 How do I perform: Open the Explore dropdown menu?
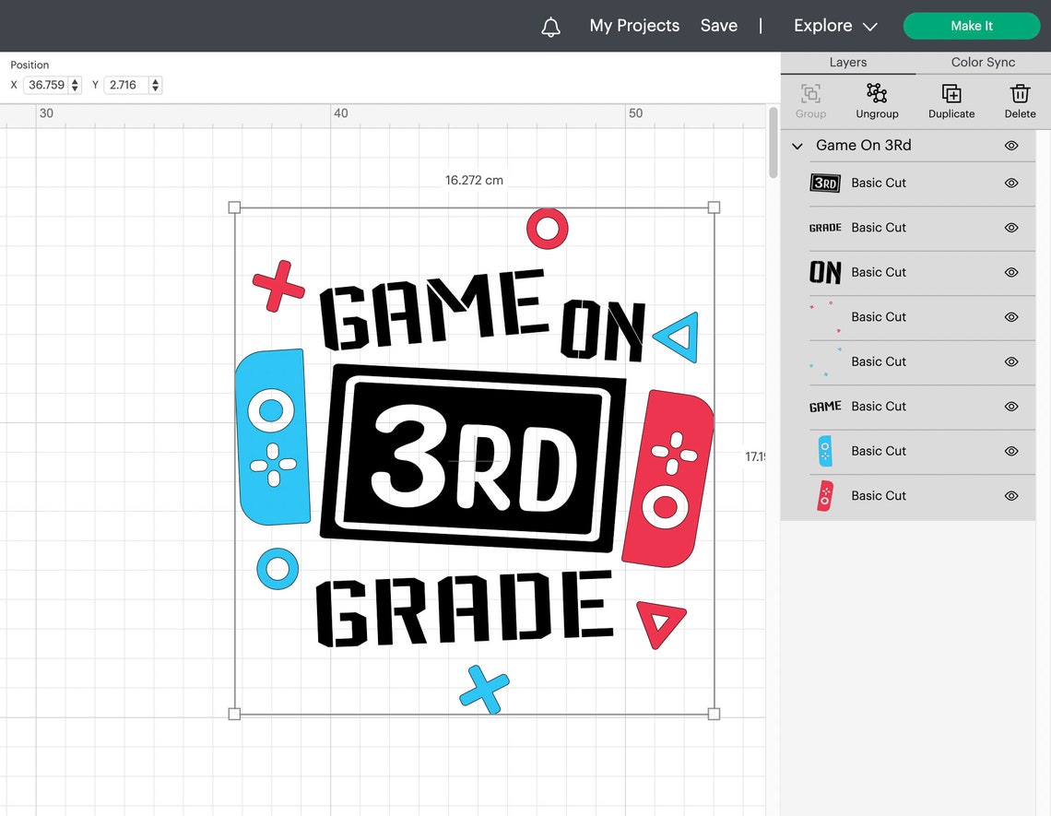point(834,26)
